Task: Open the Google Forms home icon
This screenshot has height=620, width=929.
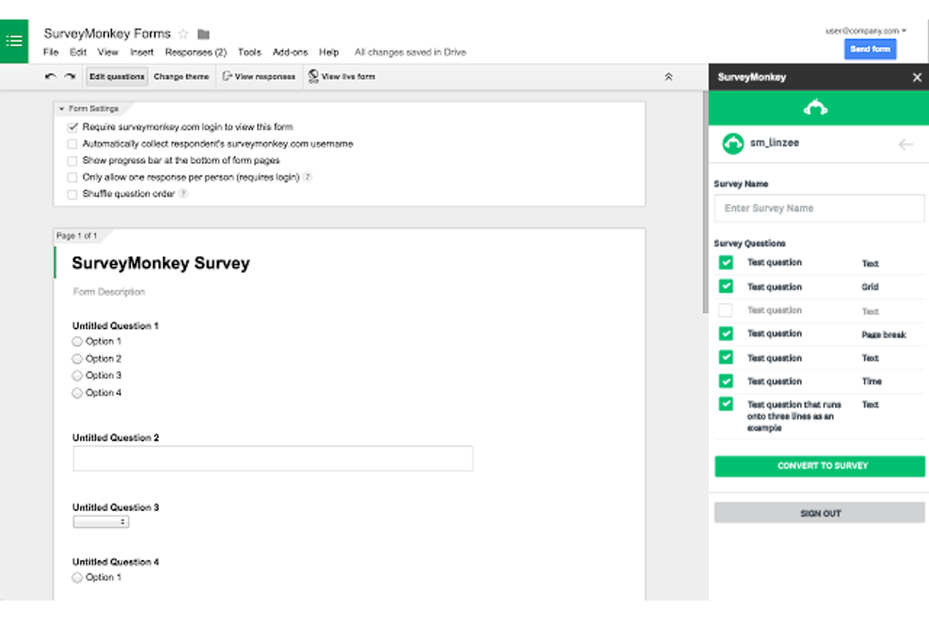Action: (x=14, y=41)
